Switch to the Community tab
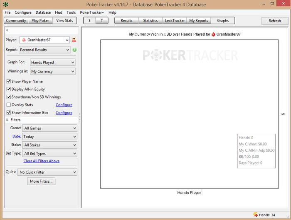 click(16, 21)
